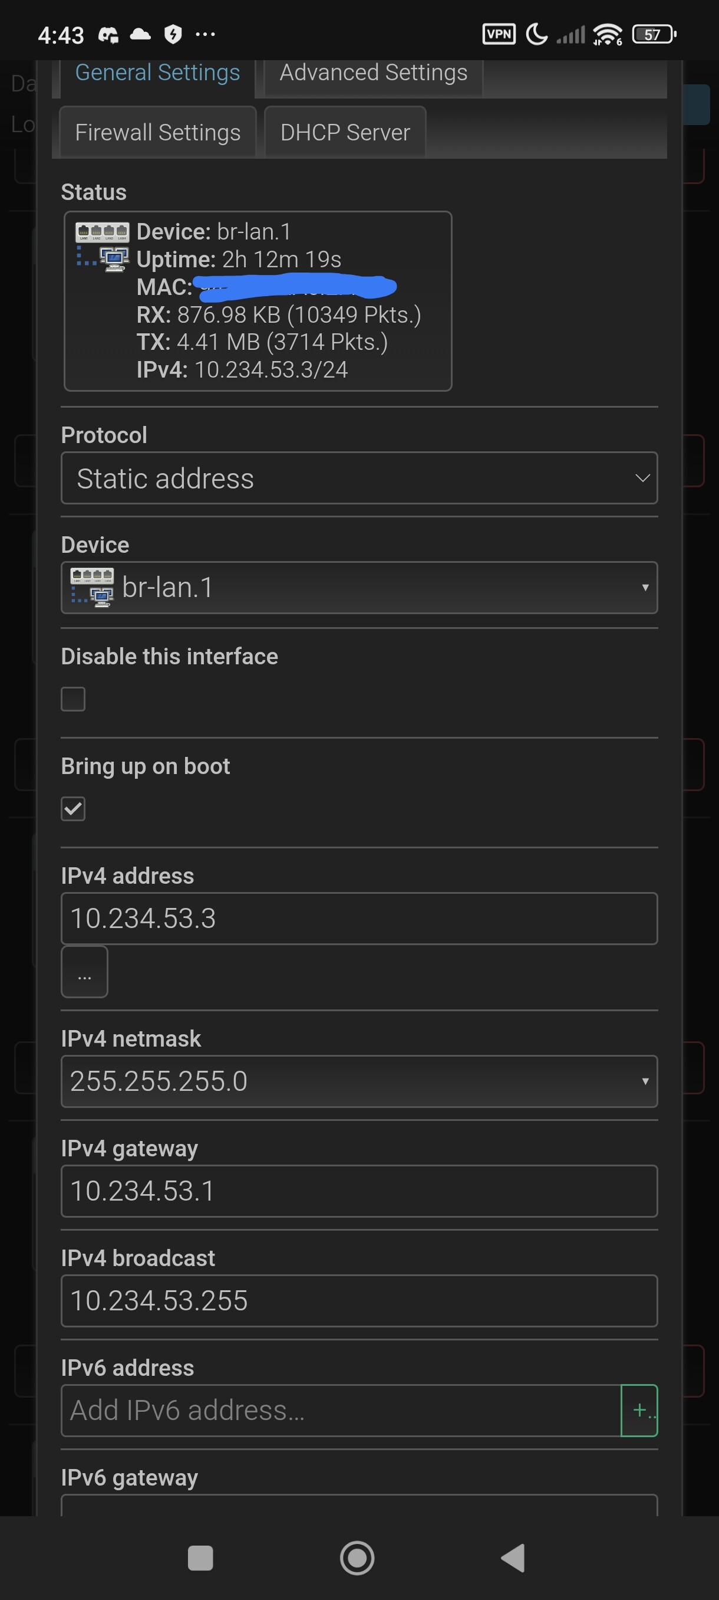Focus the IPv4 gateway field 10.234.53.1
Viewport: 719px width, 1600px height.
click(359, 1191)
